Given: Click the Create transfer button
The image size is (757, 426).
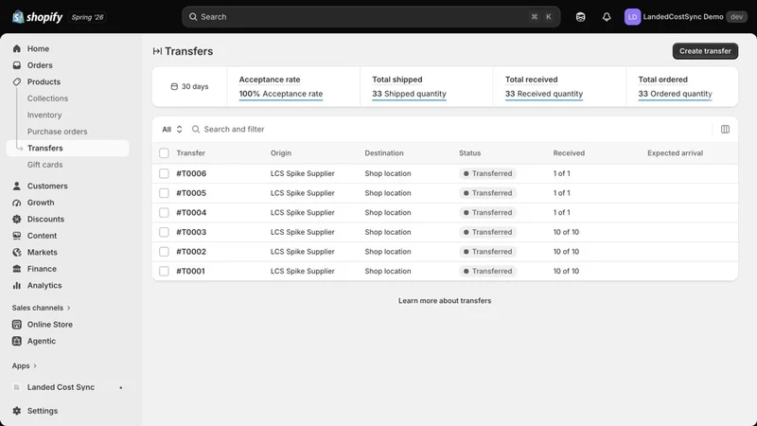Looking at the screenshot, I should tap(705, 51).
